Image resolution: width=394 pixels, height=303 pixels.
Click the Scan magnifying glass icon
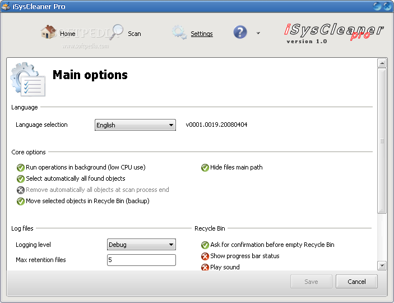117,32
